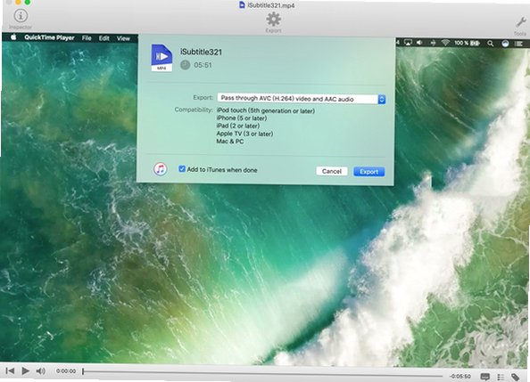Open Spotlight search magnifier
Screen dimensions: 530x382
tap(491, 44)
